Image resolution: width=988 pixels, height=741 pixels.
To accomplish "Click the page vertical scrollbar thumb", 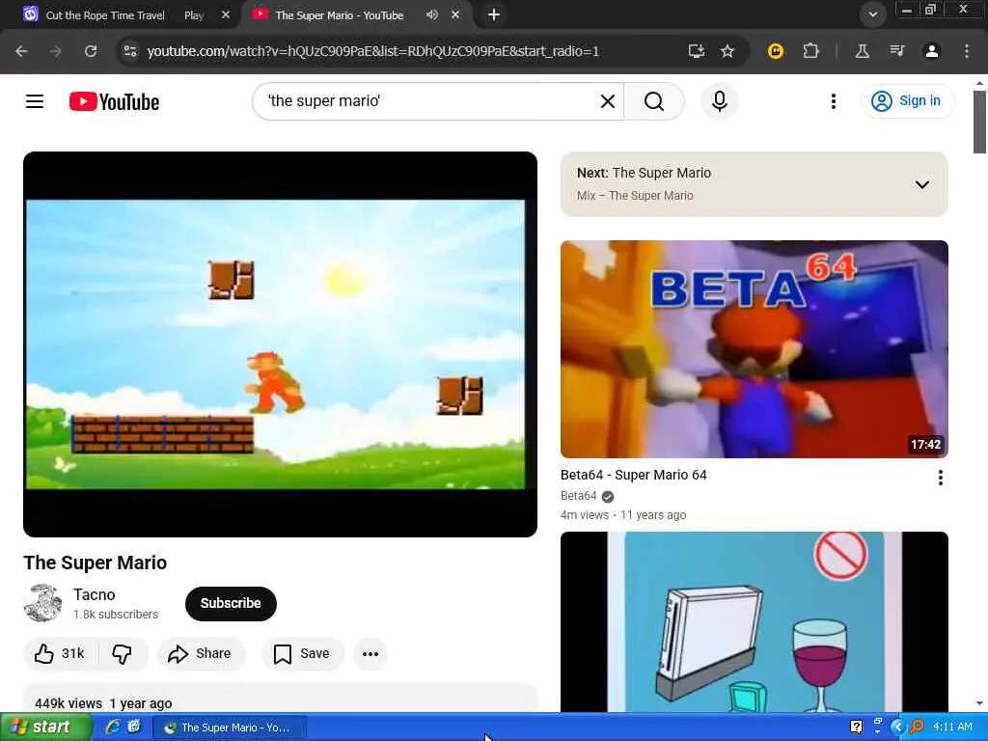I will 979,122.
